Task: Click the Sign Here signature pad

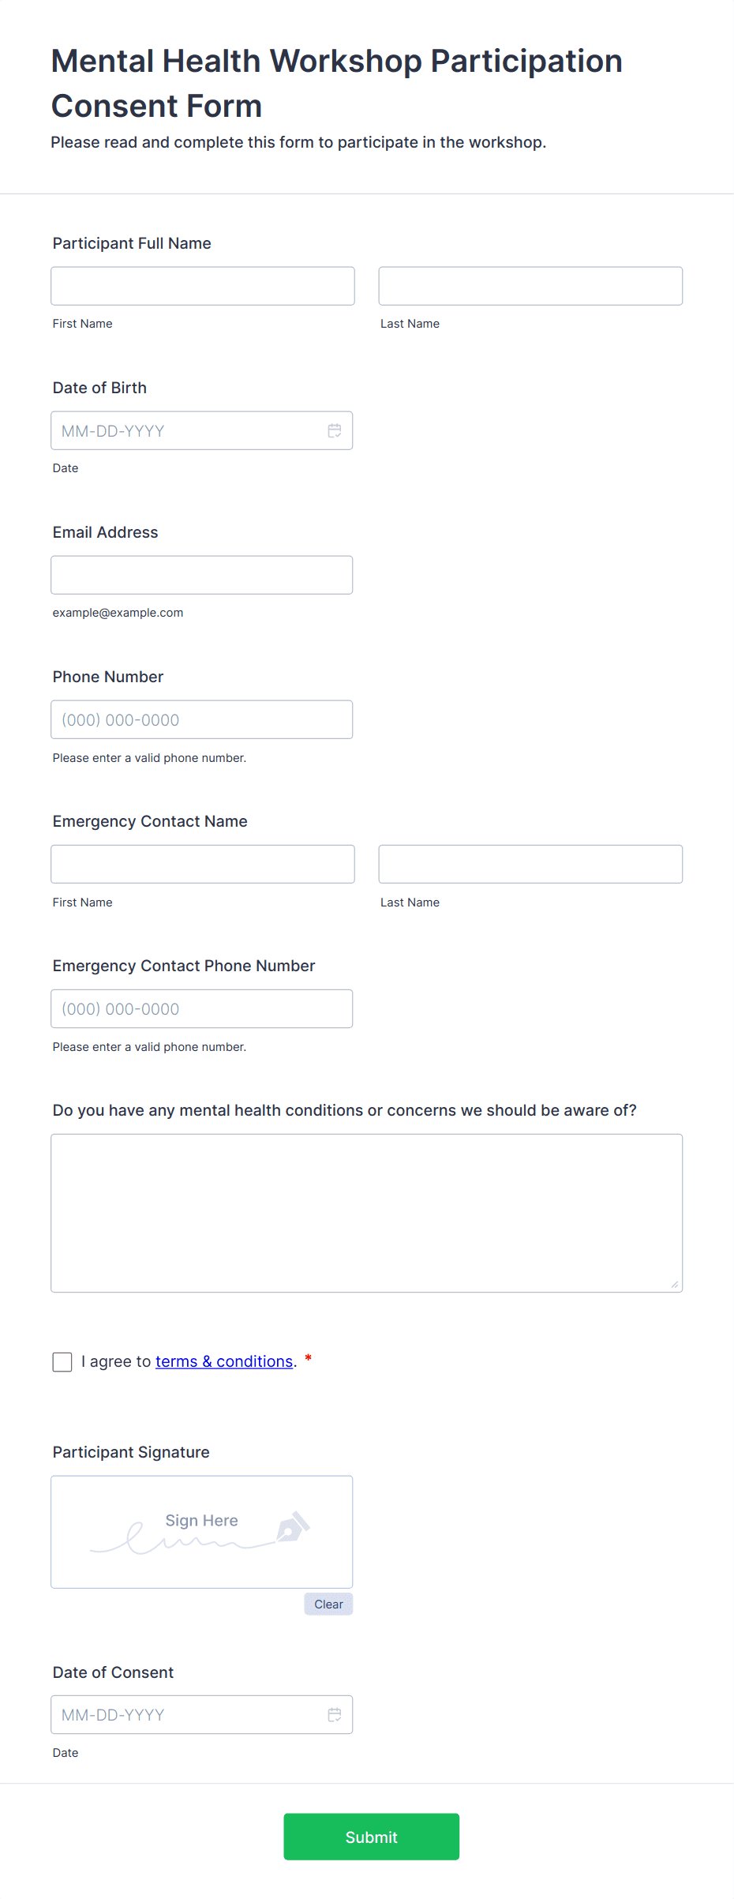Action: (202, 1532)
